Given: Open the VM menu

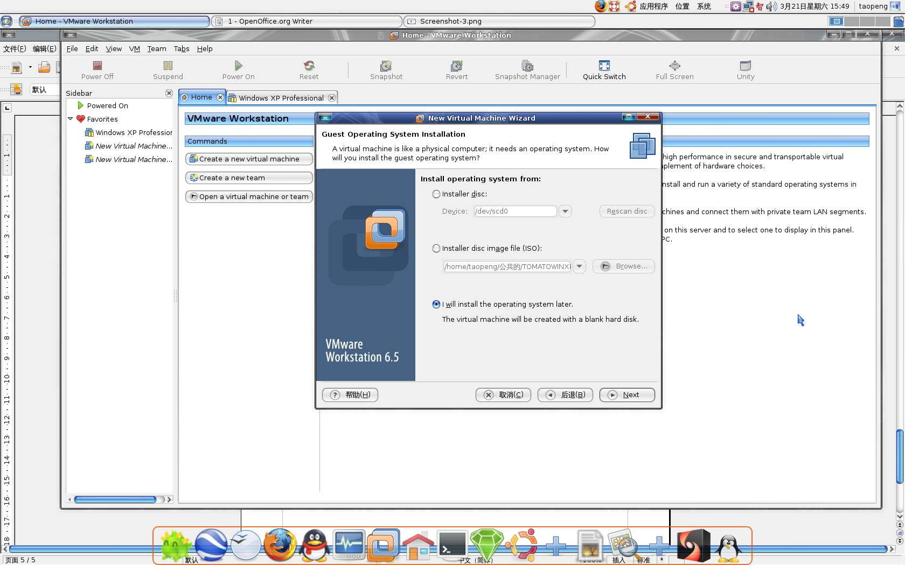Looking at the screenshot, I should (x=135, y=49).
